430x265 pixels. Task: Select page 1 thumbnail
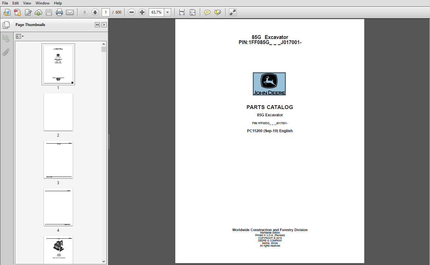[58, 64]
